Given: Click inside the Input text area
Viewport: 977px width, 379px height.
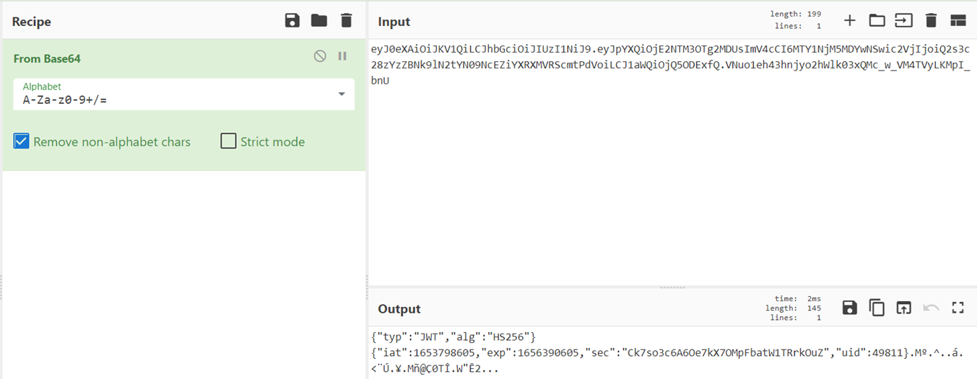Looking at the screenshot, I should click(x=672, y=180).
